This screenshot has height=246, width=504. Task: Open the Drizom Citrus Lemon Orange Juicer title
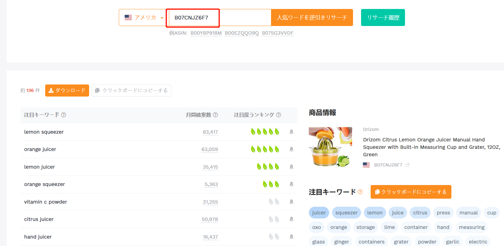pyautogui.click(x=432, y=147)
